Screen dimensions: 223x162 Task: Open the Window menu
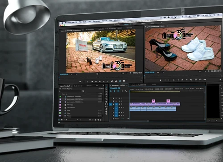[x=117, y=20]
